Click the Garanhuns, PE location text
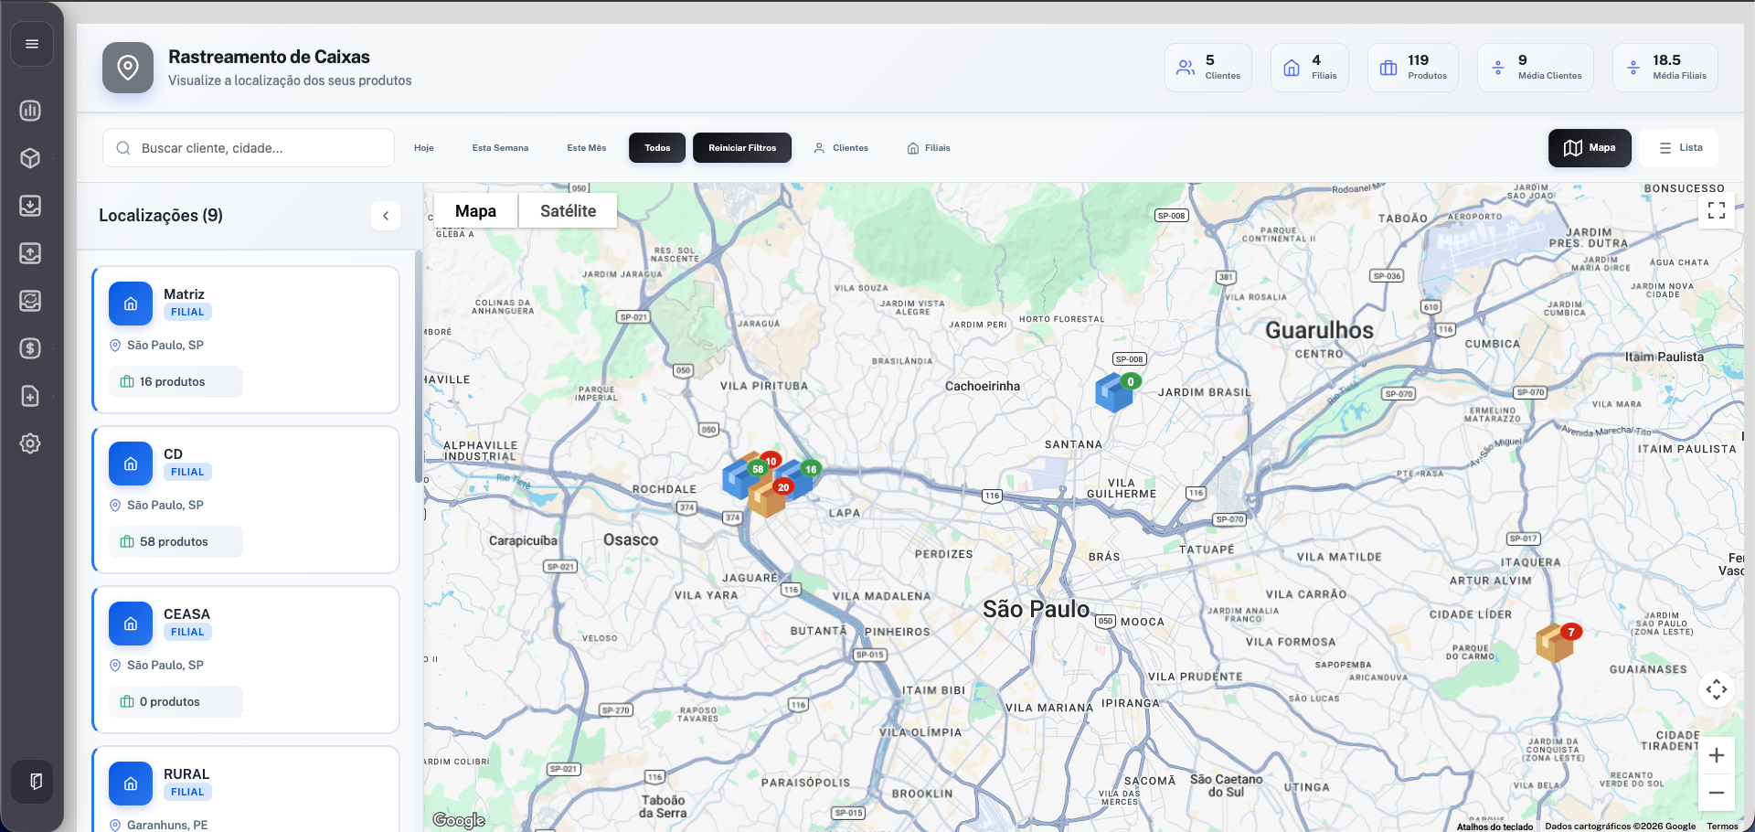Viewport: 1755px width, 832px height. (x=167, y=825)
